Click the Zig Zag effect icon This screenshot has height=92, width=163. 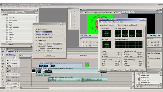point(7,44)
